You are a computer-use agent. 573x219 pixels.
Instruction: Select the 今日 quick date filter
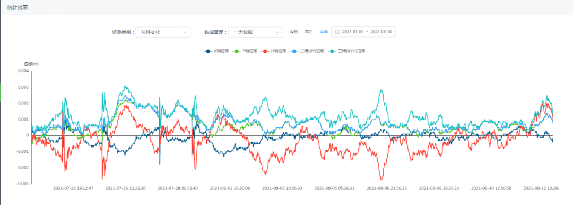click(294, 32)
